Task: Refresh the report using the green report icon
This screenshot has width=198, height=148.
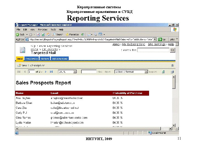Action: click(x=163, y=72)
